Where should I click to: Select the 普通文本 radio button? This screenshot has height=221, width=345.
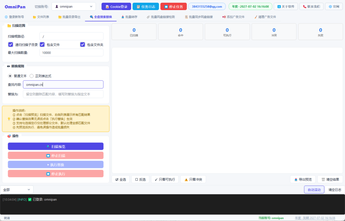pyautogui.click(x=10, y=76)
